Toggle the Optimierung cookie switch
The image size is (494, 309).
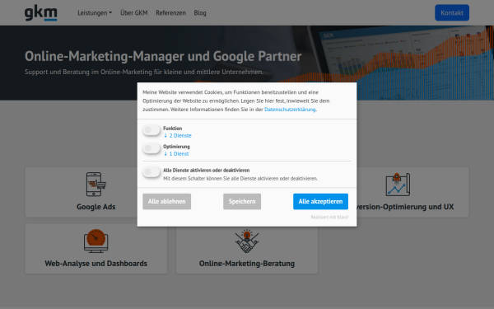tap(151, 148)
